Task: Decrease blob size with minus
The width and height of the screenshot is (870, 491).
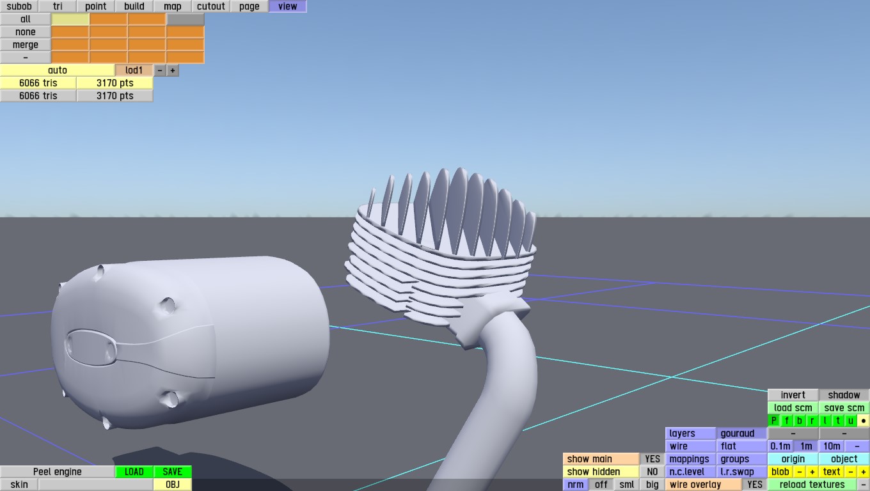Action: click(800, 472)
